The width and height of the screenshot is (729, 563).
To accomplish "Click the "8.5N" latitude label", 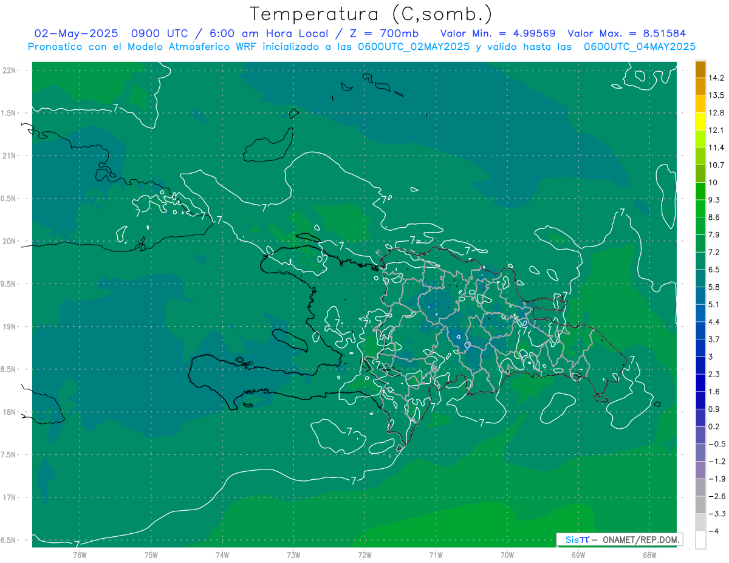I will point(9,369).
